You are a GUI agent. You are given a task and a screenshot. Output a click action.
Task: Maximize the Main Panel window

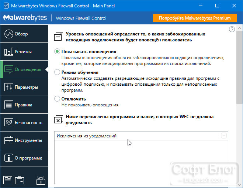[217, 6]
